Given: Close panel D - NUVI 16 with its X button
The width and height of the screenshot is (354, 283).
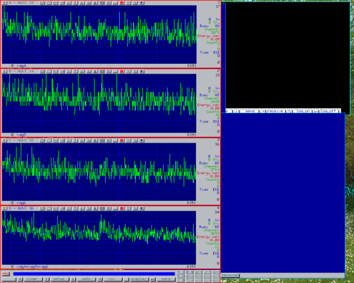Looking at the screenshot, I should coord(5,208).
